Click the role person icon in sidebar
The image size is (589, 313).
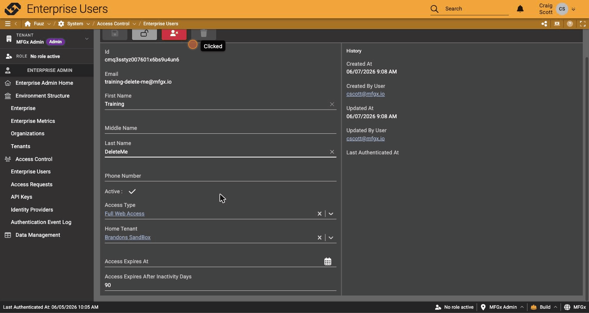(9, 56)
